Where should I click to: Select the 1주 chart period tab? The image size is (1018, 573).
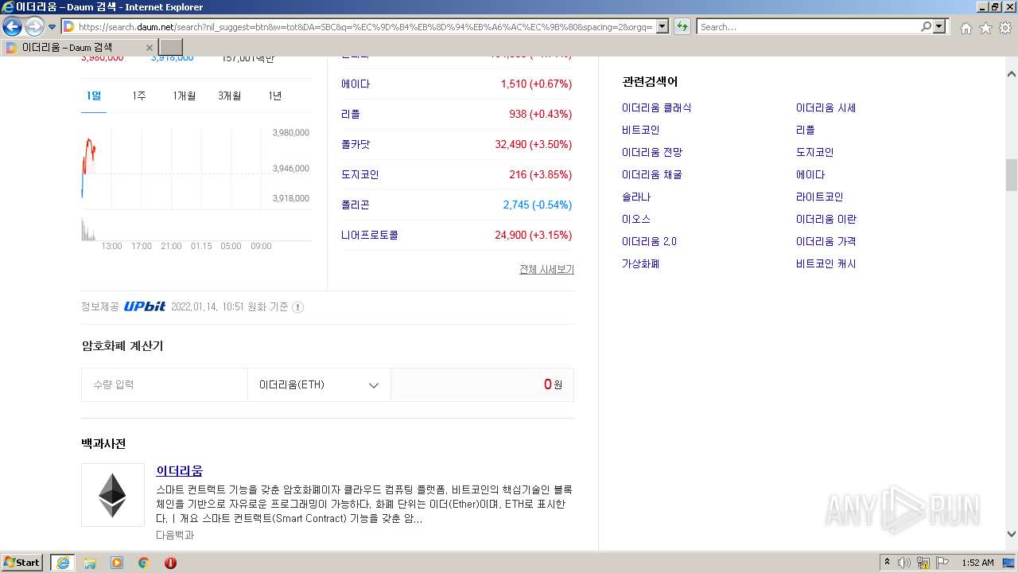[x=139, y=95]
